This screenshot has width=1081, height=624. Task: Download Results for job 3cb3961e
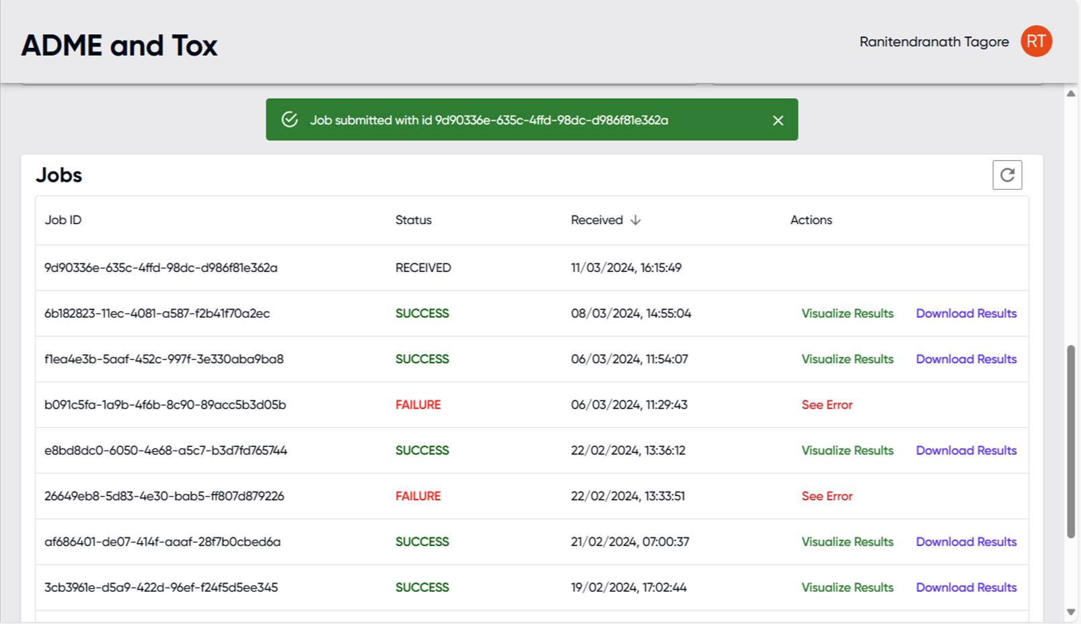pyautogui.click(x=966, y=588)
